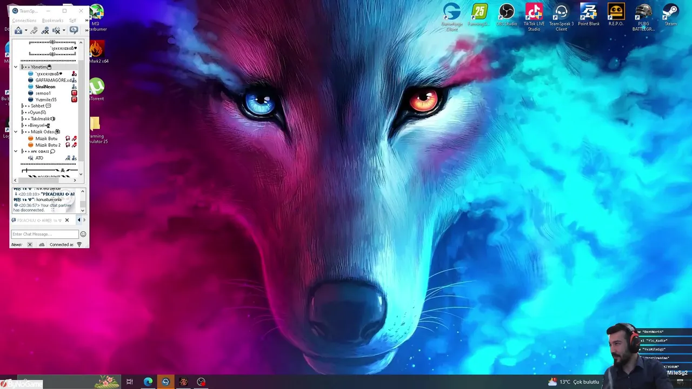Open R.E.P.O. desktop shortcut
The height and width of the screenshot is (389, 692).
coord(616,15)
